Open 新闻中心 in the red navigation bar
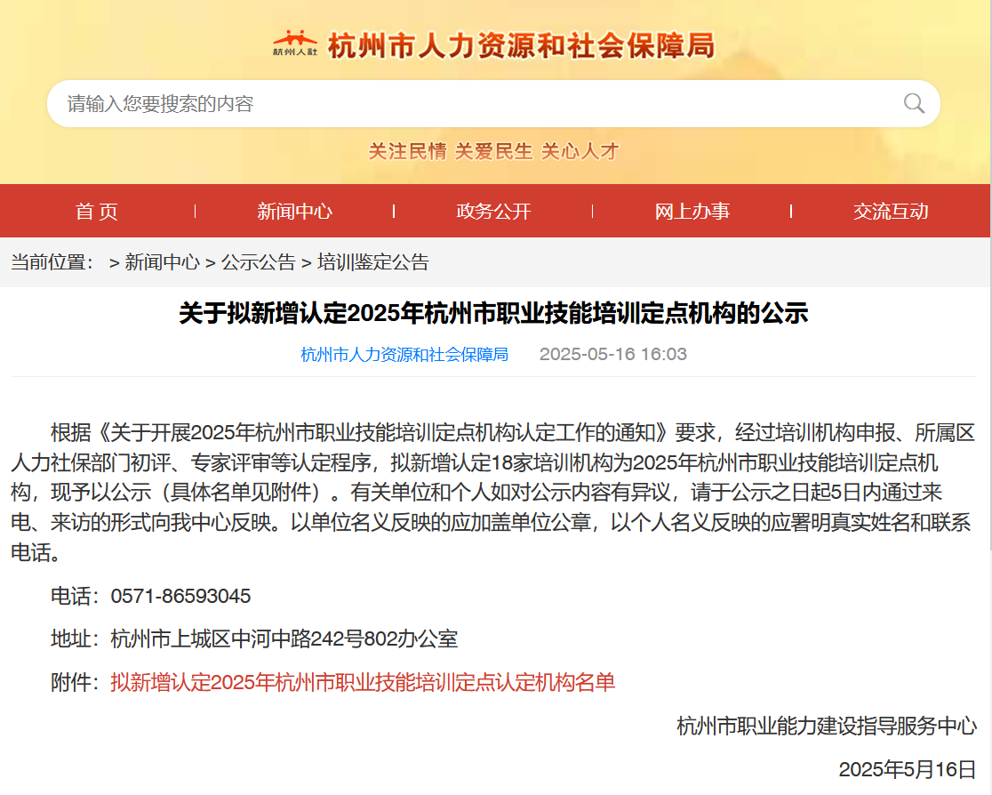 [294, 211]
